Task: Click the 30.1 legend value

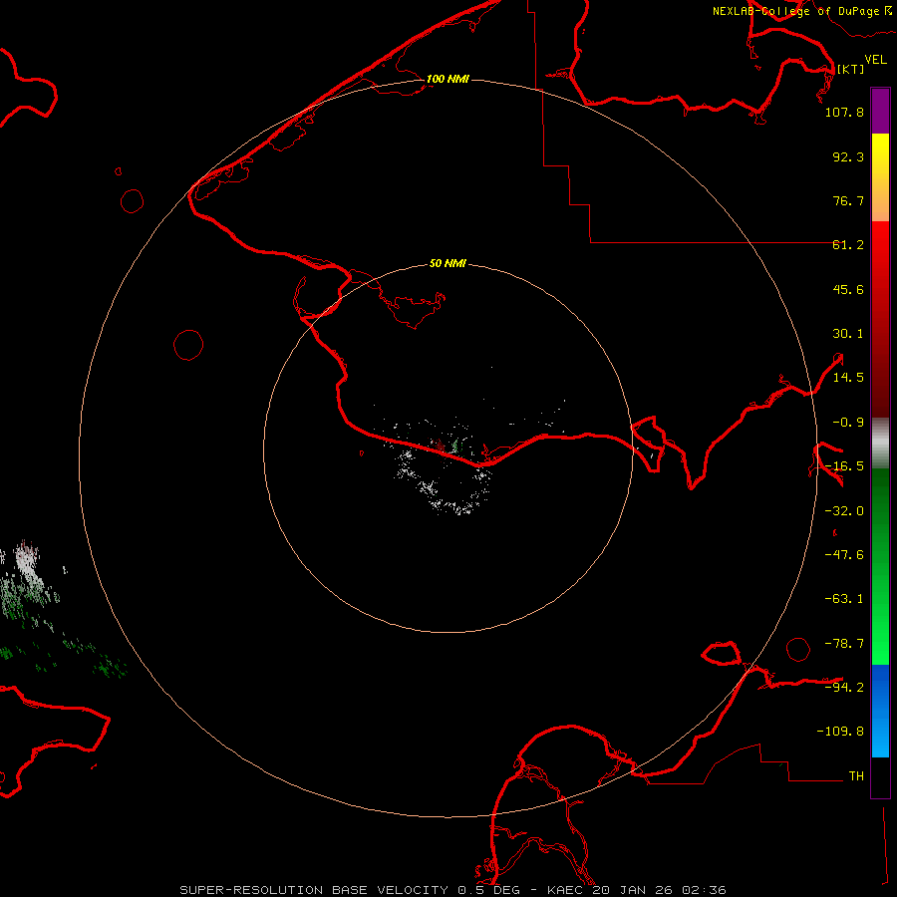Action: coord(848,334)
